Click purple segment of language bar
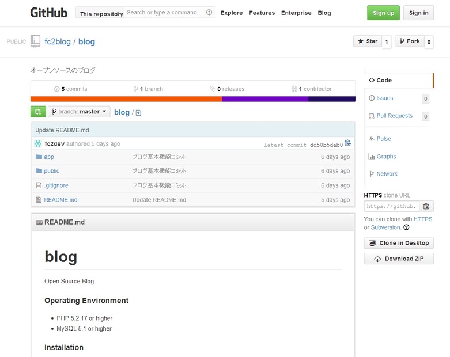This screenshot has width=450, height=357. point(265,99)
